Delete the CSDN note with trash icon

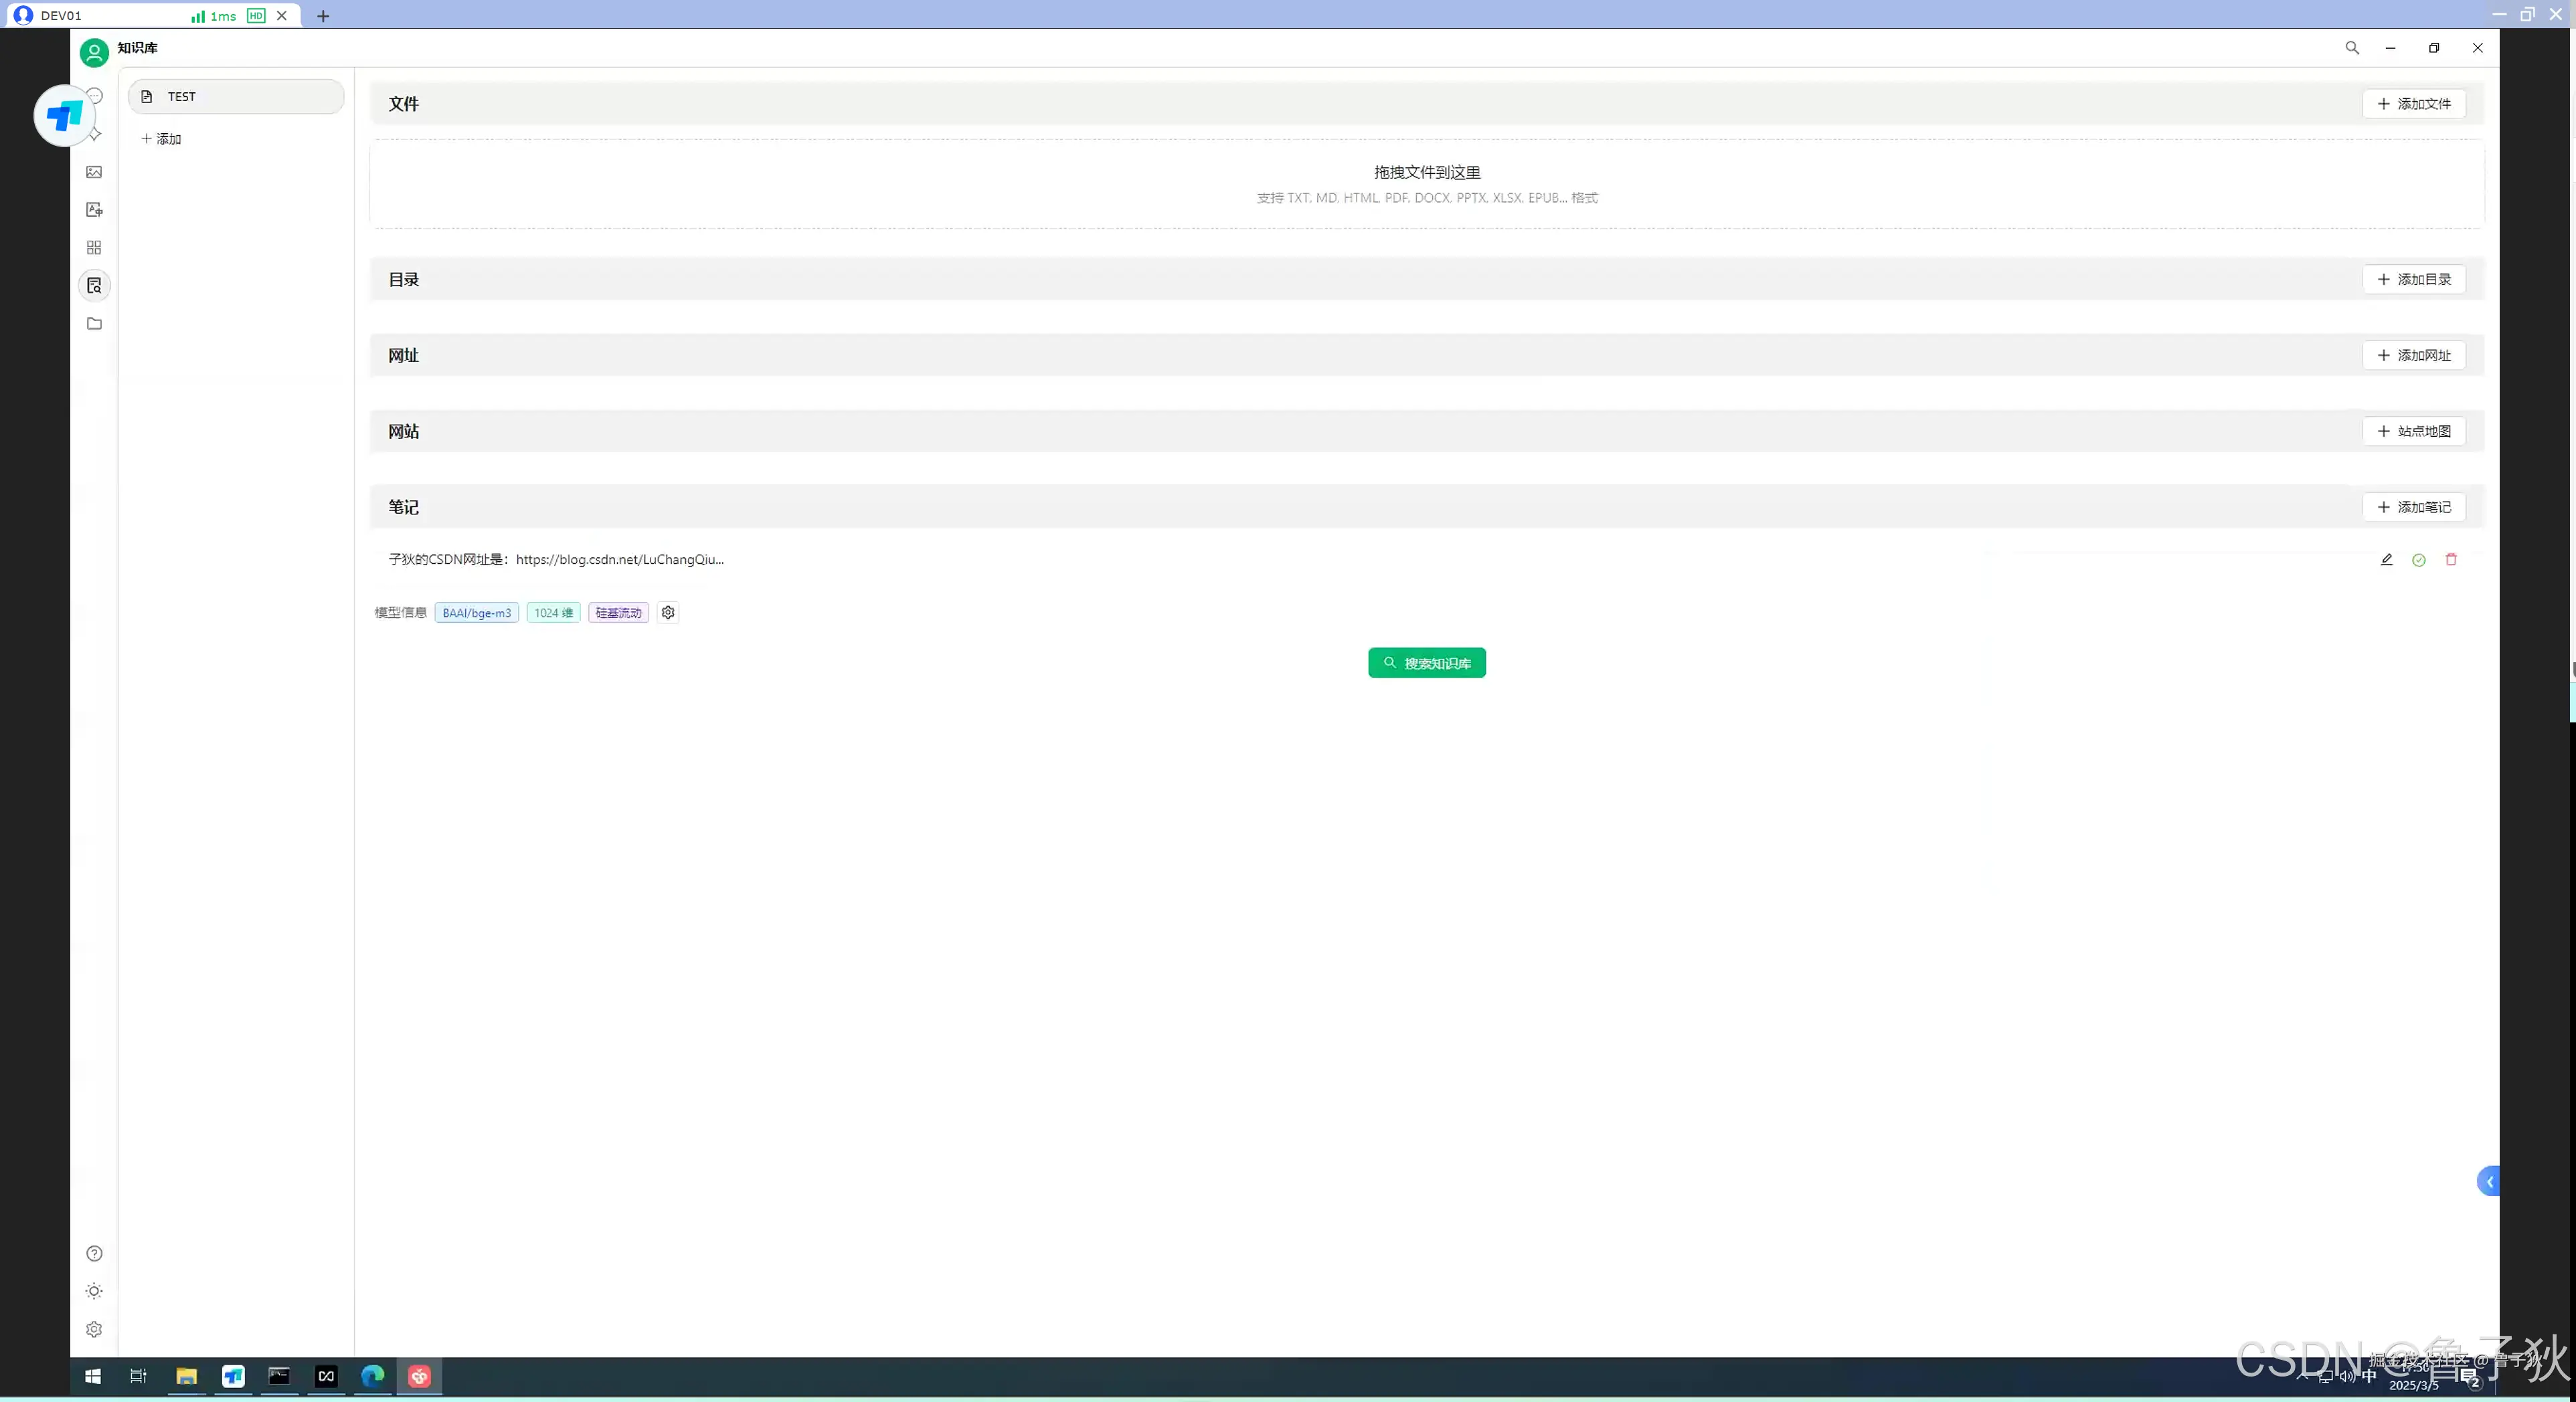coord(2451,560)
